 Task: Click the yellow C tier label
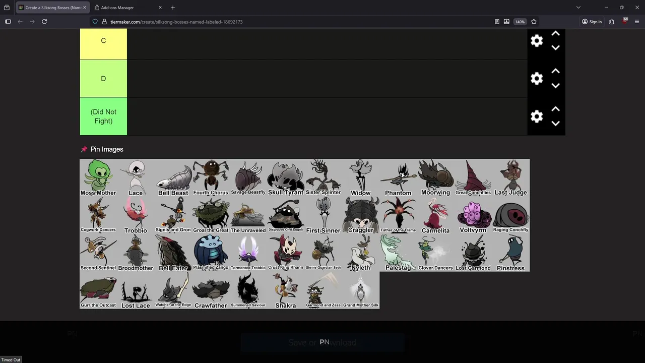103,44
